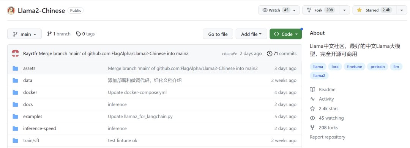410x148 pixels.
Task: Click the Report repository link
Action: coord(327,137)
